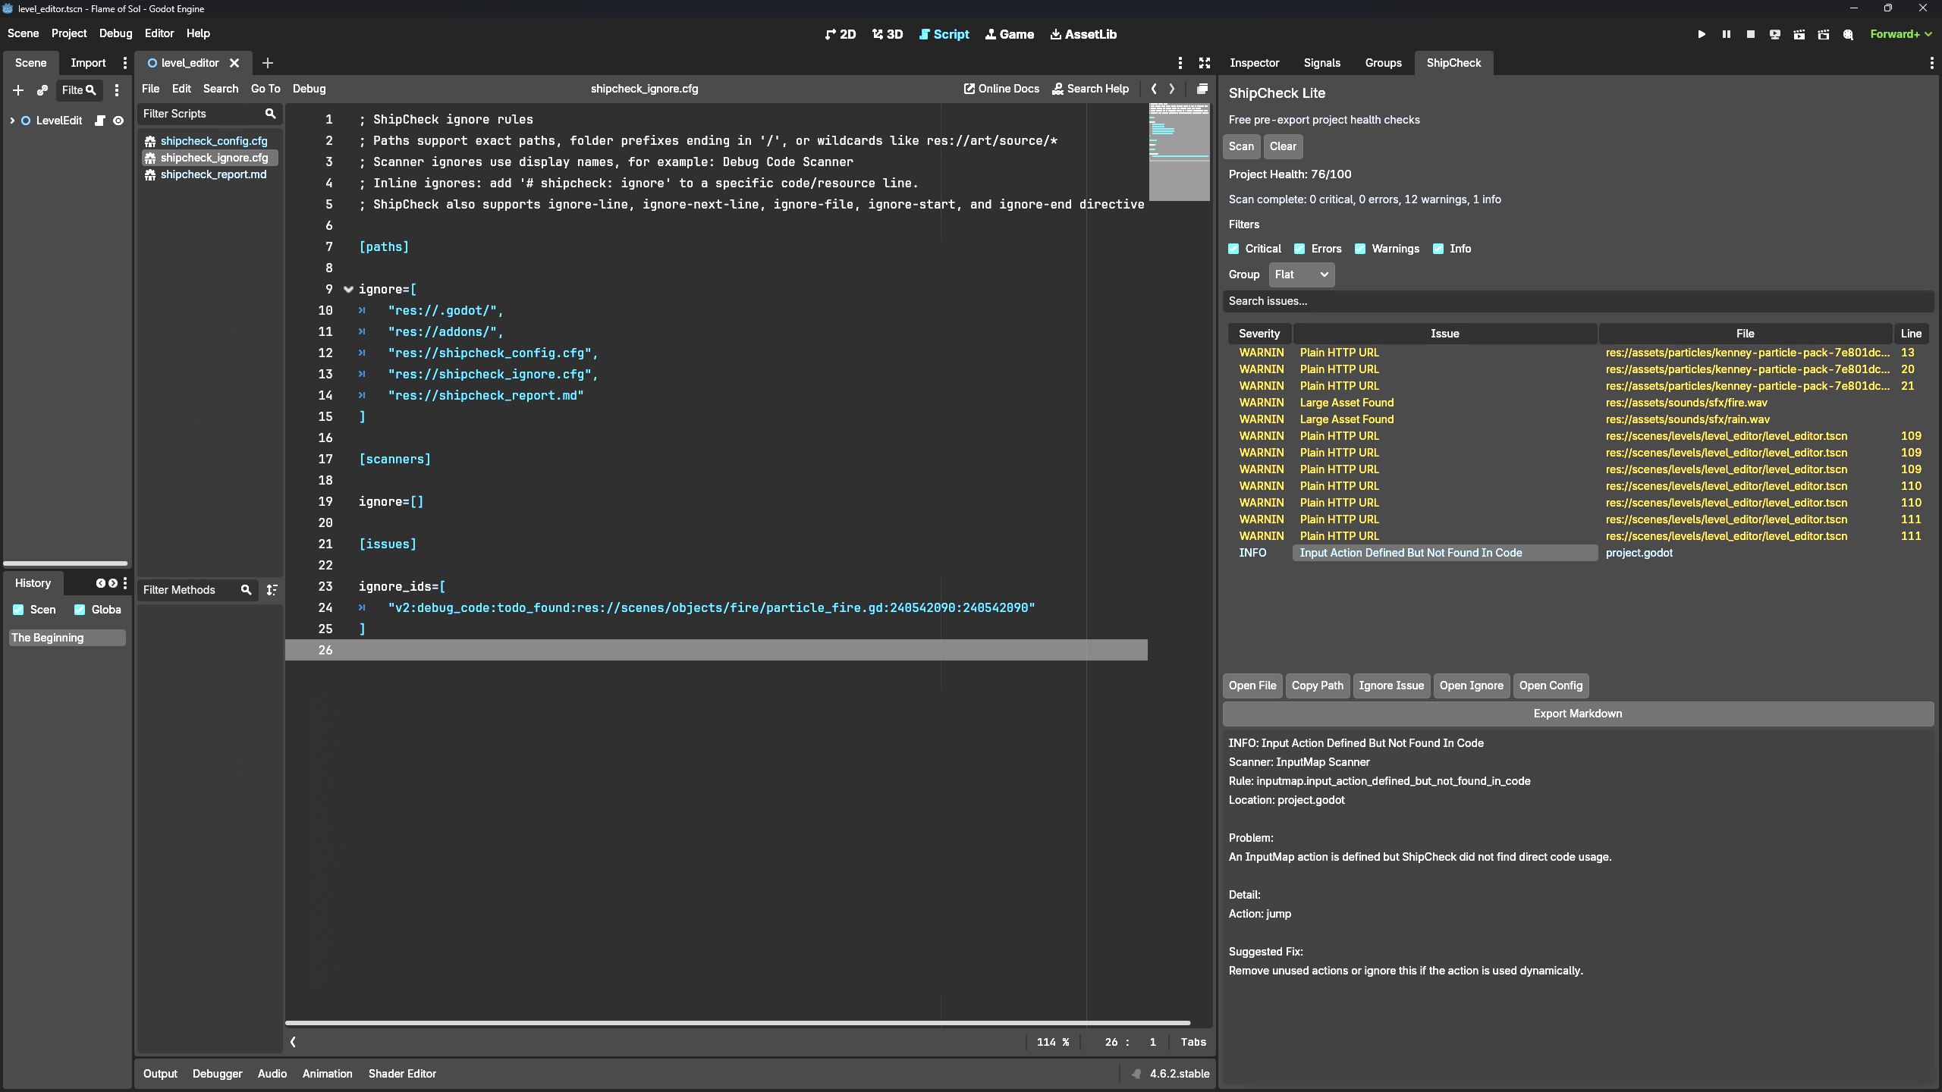The image size is (1942, 1092).
Task: Toggle LevelEdit node visibility eye
Action: coord(118,121)
